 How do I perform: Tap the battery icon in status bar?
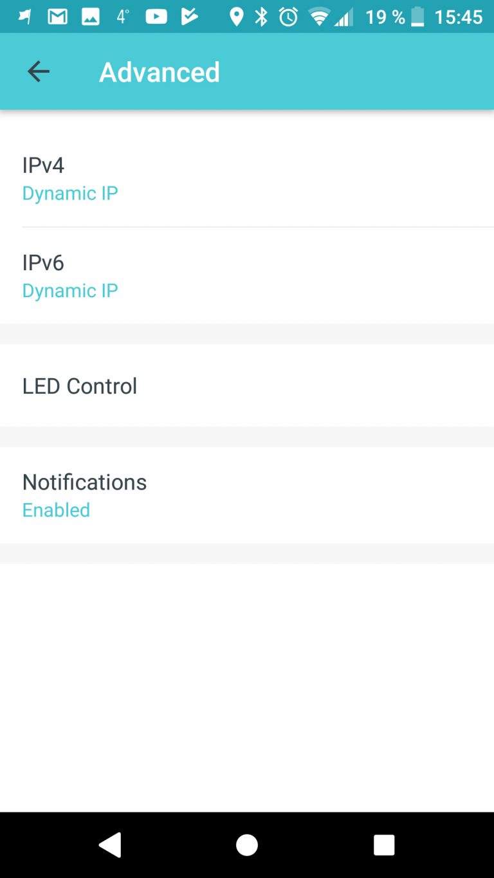417,17
